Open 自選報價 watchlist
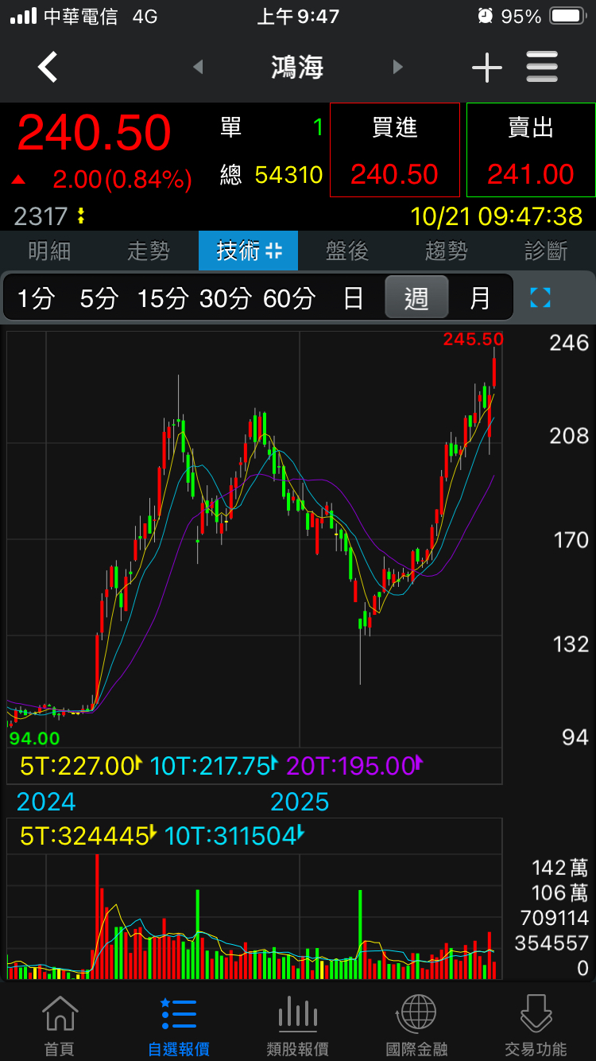This screenshot has width=596, height=1061. [179, 1026]
